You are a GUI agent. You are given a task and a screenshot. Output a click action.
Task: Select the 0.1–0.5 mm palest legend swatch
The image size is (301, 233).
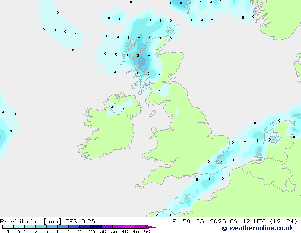pos(8,227)
